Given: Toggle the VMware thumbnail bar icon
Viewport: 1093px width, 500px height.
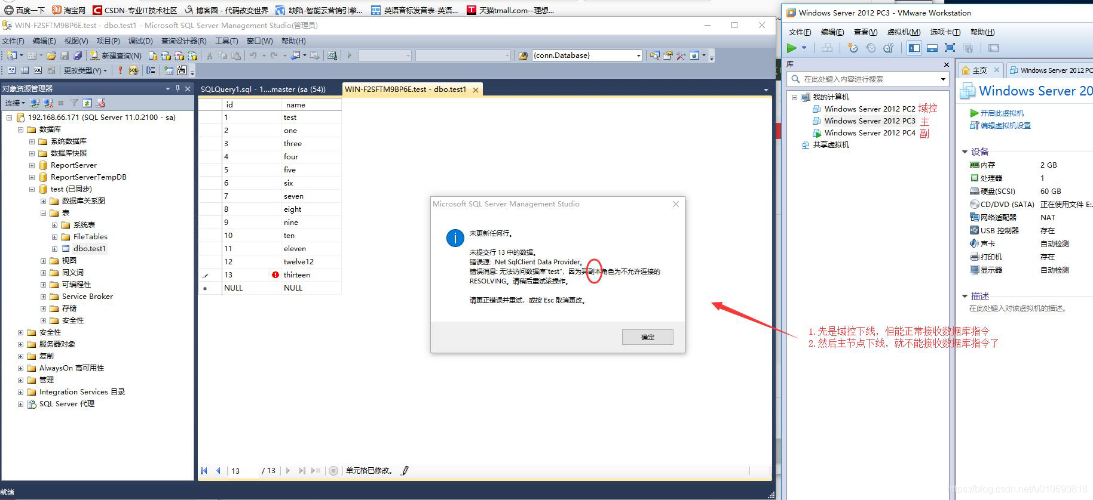Looking at the screenshot, I should (x=932, y=48).
